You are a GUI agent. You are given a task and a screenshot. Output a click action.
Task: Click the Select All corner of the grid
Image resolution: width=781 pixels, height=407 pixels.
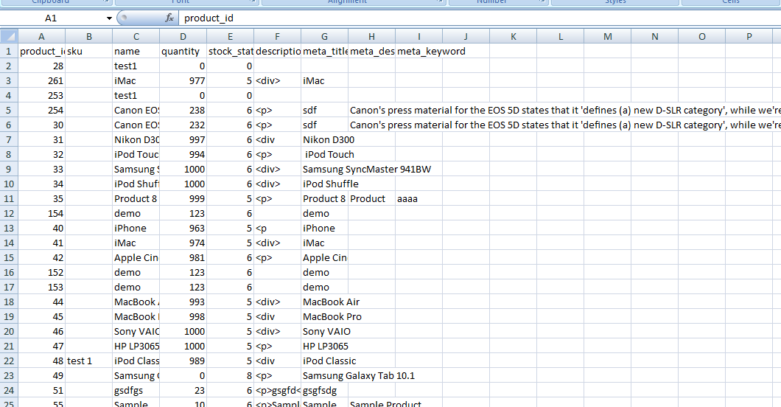[8, 36]
